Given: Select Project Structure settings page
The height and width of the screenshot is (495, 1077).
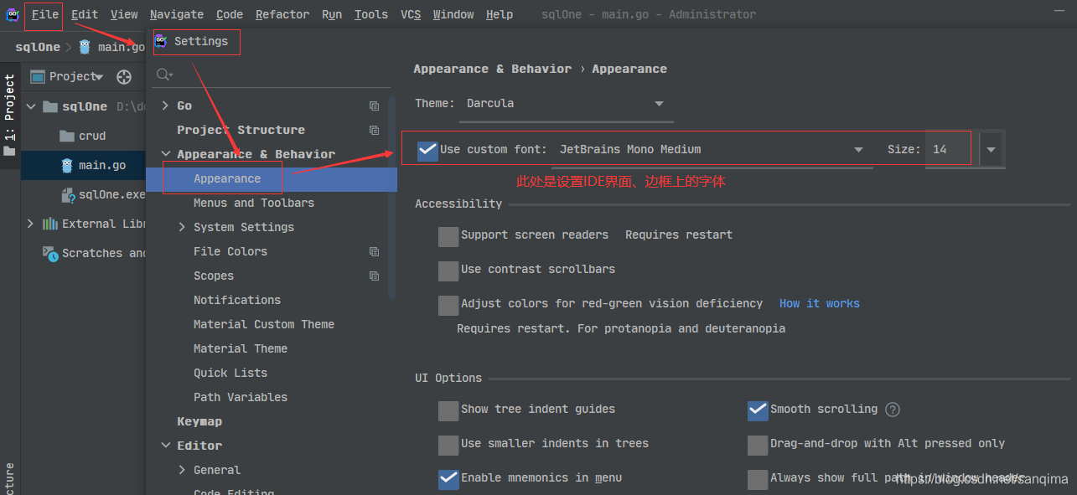Looking at the screenshot, I should 241,130.
